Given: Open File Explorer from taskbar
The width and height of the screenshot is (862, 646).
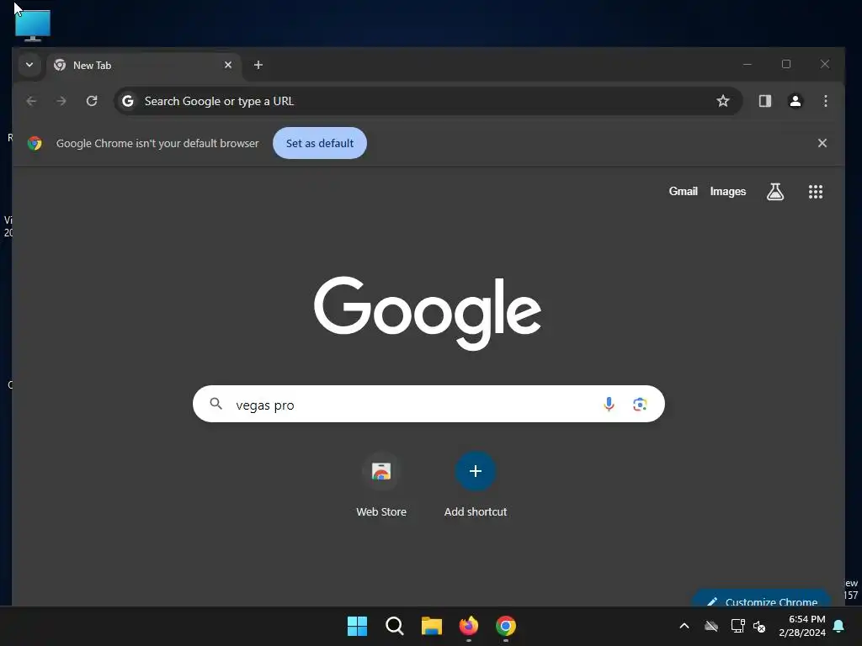Looking at the screenshot, I should pyautogui.click(x=432, y=626).
